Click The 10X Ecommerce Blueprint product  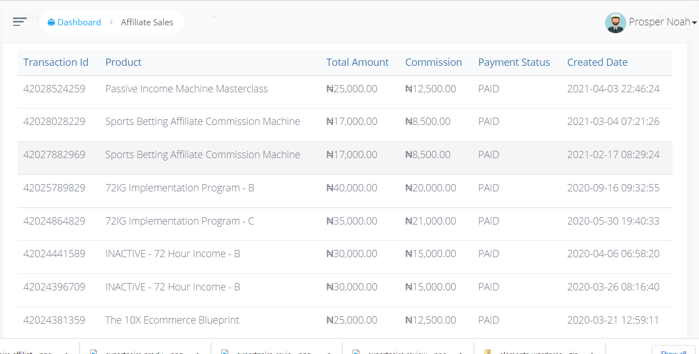172,320
